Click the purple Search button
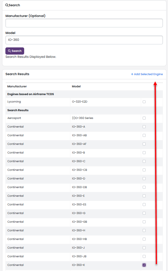168x271 pixels. [x=15, y=51]
